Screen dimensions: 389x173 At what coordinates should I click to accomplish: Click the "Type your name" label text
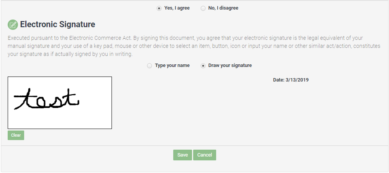coord(172,65)
